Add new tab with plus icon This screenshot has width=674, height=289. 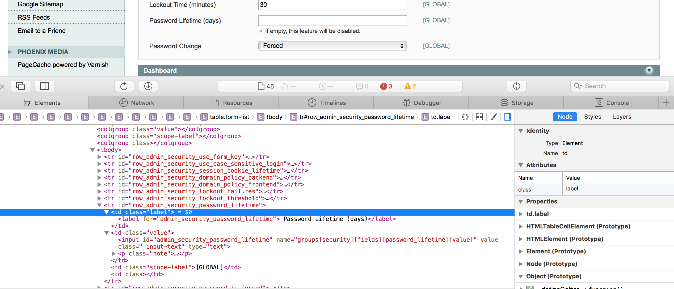tap(666, 103)
